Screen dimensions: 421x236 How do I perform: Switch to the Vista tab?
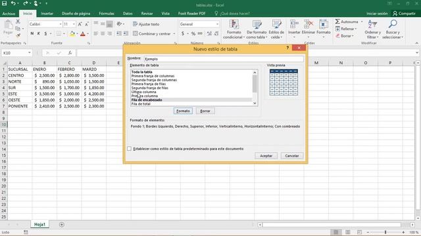(165, 13)
